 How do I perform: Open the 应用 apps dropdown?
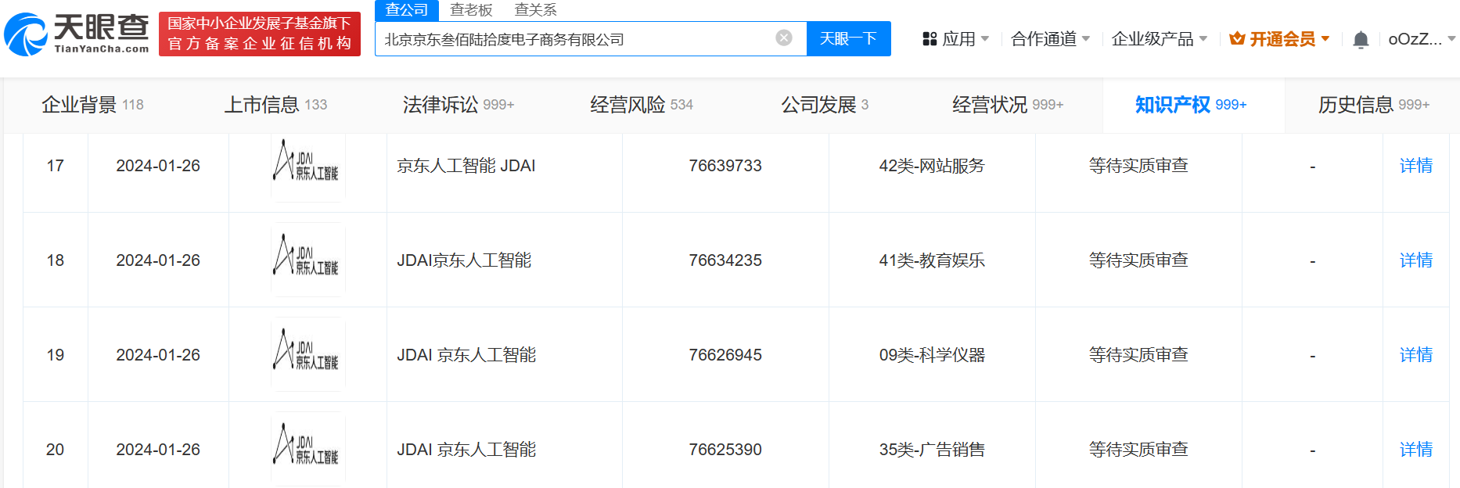coord(956,39)
